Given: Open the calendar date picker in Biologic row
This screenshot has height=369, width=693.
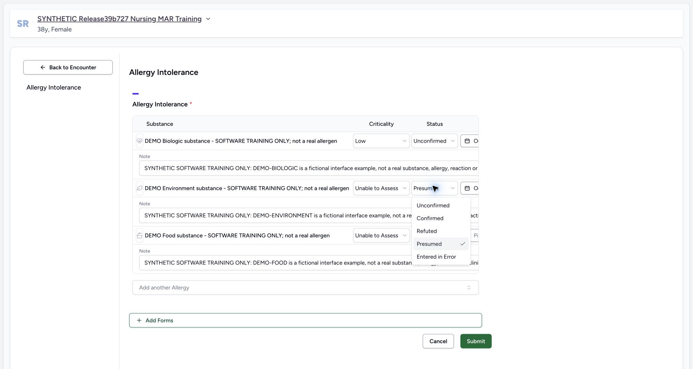Looking at the screenshot, I should pos(470,141).
